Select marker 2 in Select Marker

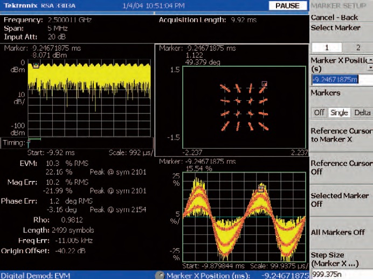(x=357, y=47)
